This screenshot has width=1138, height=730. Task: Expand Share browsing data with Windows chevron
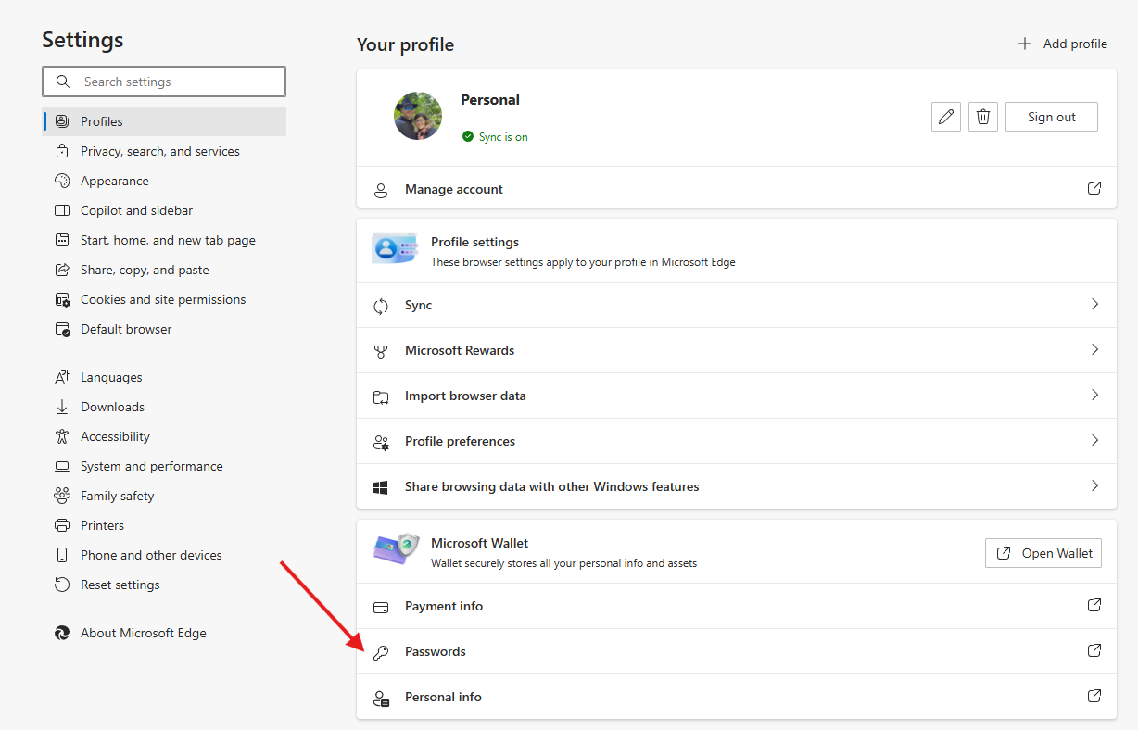pos(1094,485)
